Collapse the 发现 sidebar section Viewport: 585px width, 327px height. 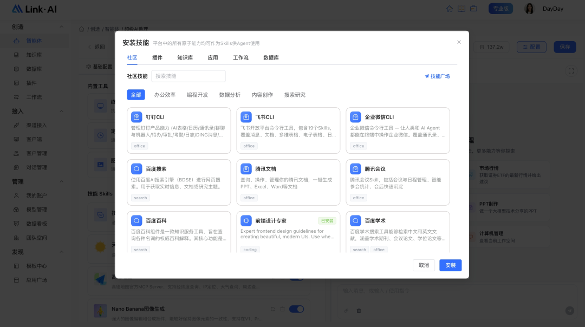(62, 252)
